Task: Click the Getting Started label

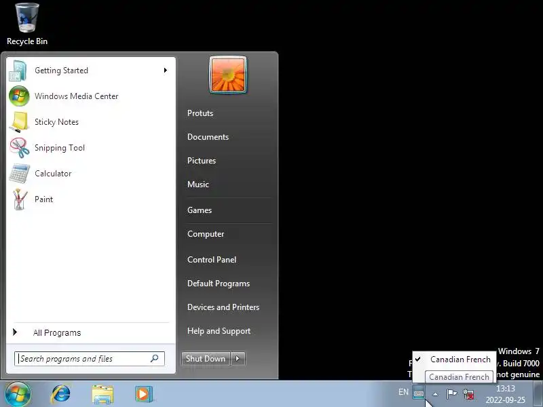Action: [61, 71]
